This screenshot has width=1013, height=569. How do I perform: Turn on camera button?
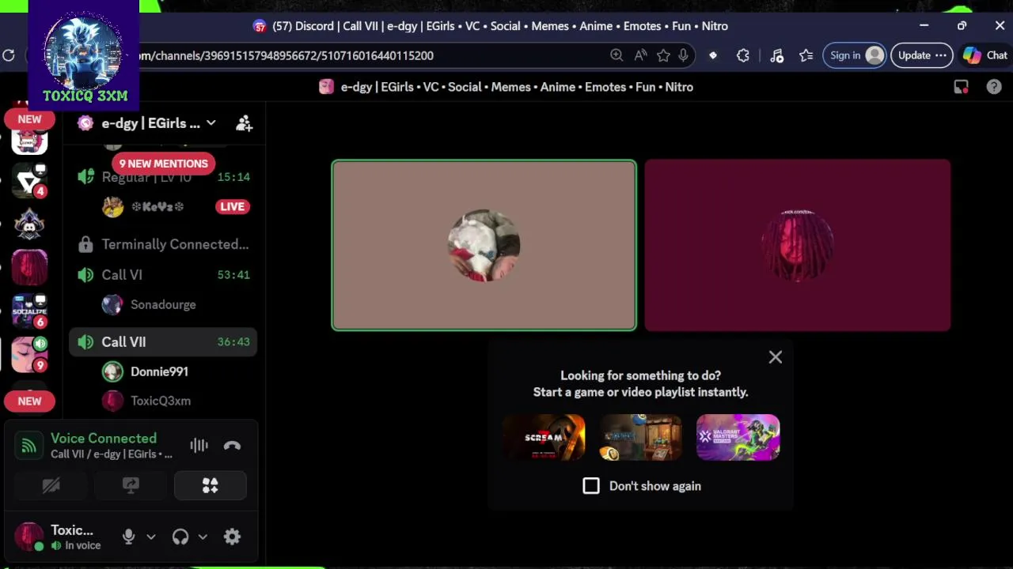point(51,485)
